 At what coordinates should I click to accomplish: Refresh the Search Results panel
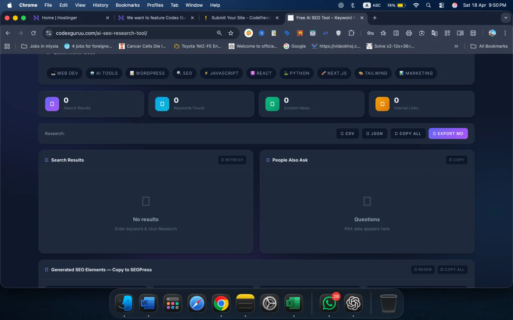pos(232,160)
